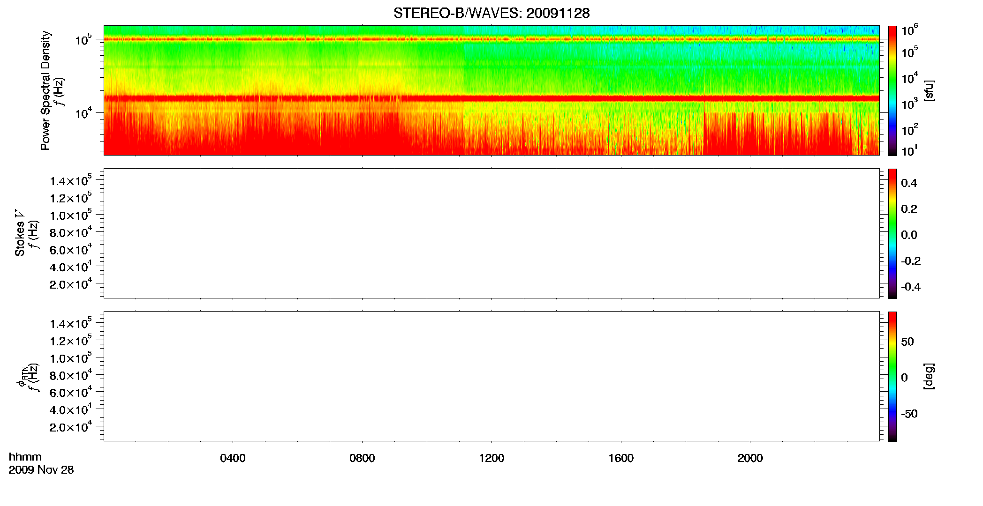The image size is (983, 506).
Task: Select the 1600 time axis label
Action: pos(621,458)
